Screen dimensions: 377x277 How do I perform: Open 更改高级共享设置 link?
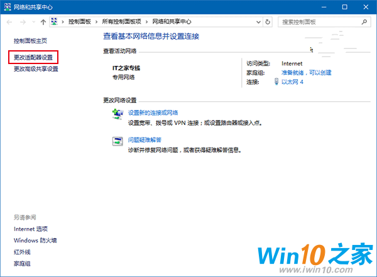tap(36, 69)
